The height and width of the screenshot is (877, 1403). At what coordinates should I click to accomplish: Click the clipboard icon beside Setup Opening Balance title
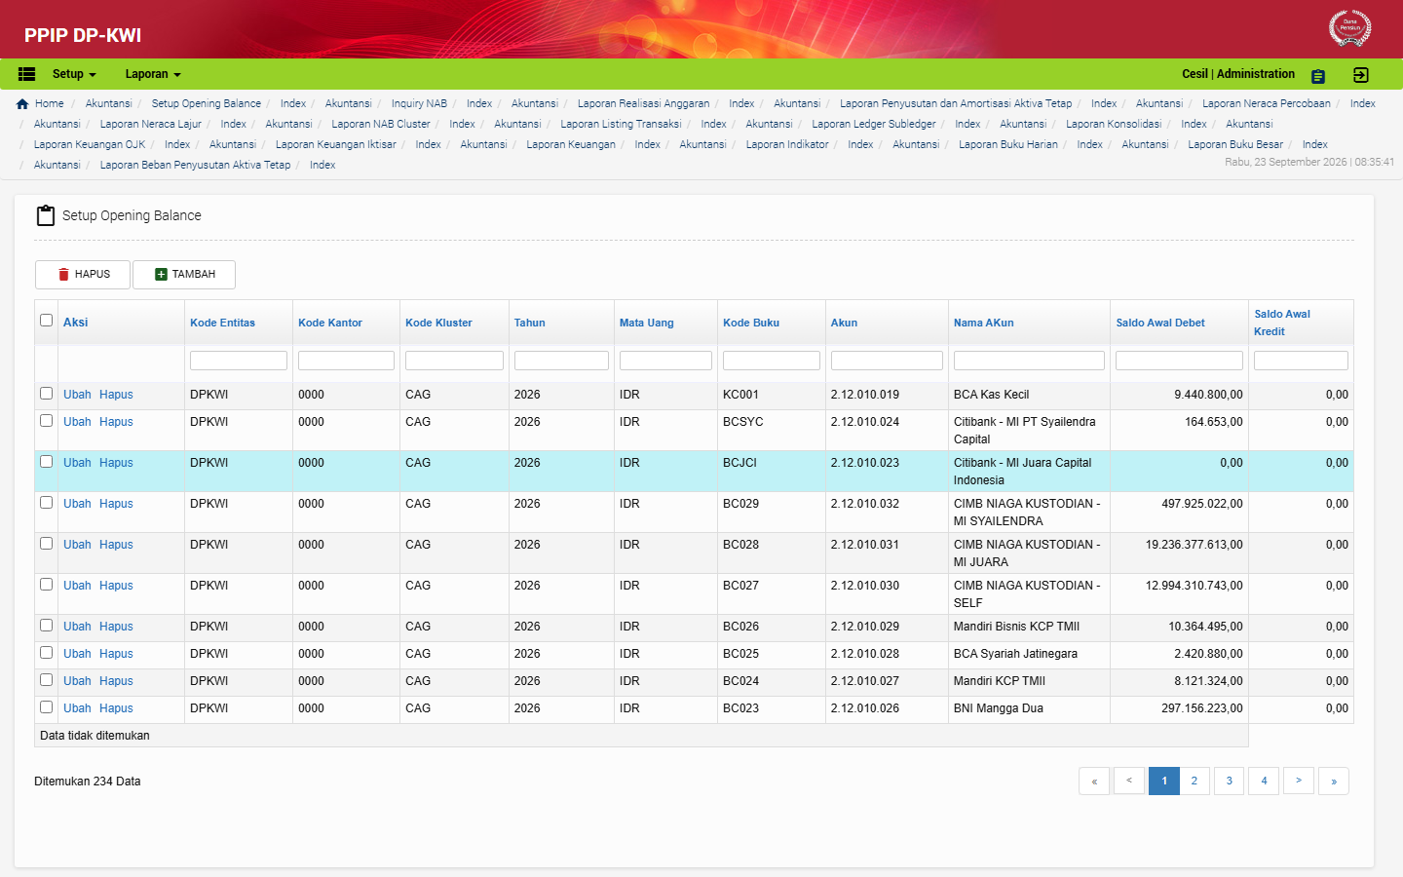[45, 215]
